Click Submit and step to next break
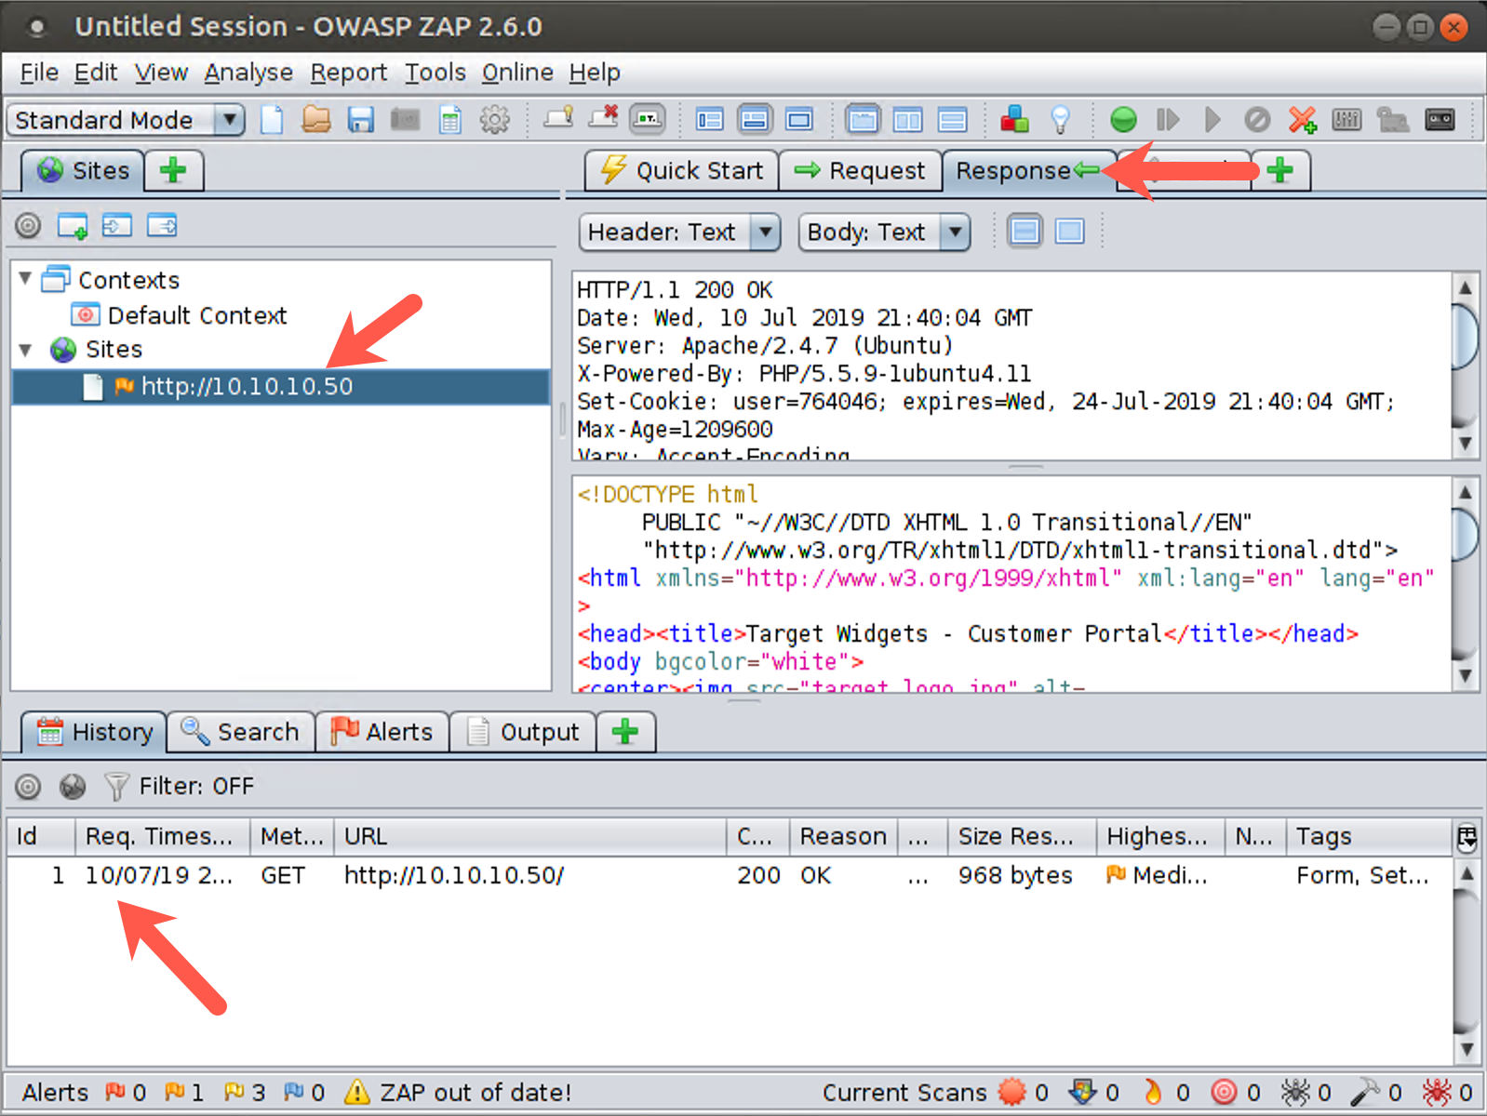The image size is (1487, 1116). point(1168,120)
